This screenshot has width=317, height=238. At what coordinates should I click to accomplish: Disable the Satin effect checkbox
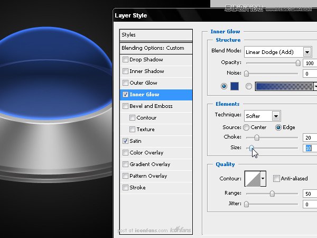tap(125, 141)
